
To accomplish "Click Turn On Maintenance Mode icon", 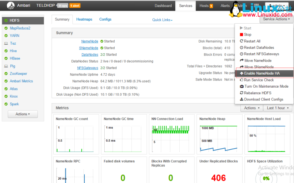I will (x=242, y=87).
